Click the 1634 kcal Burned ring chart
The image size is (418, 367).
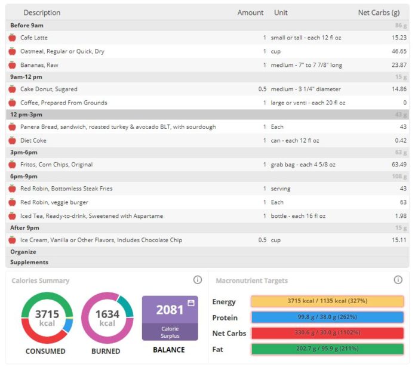107,317
